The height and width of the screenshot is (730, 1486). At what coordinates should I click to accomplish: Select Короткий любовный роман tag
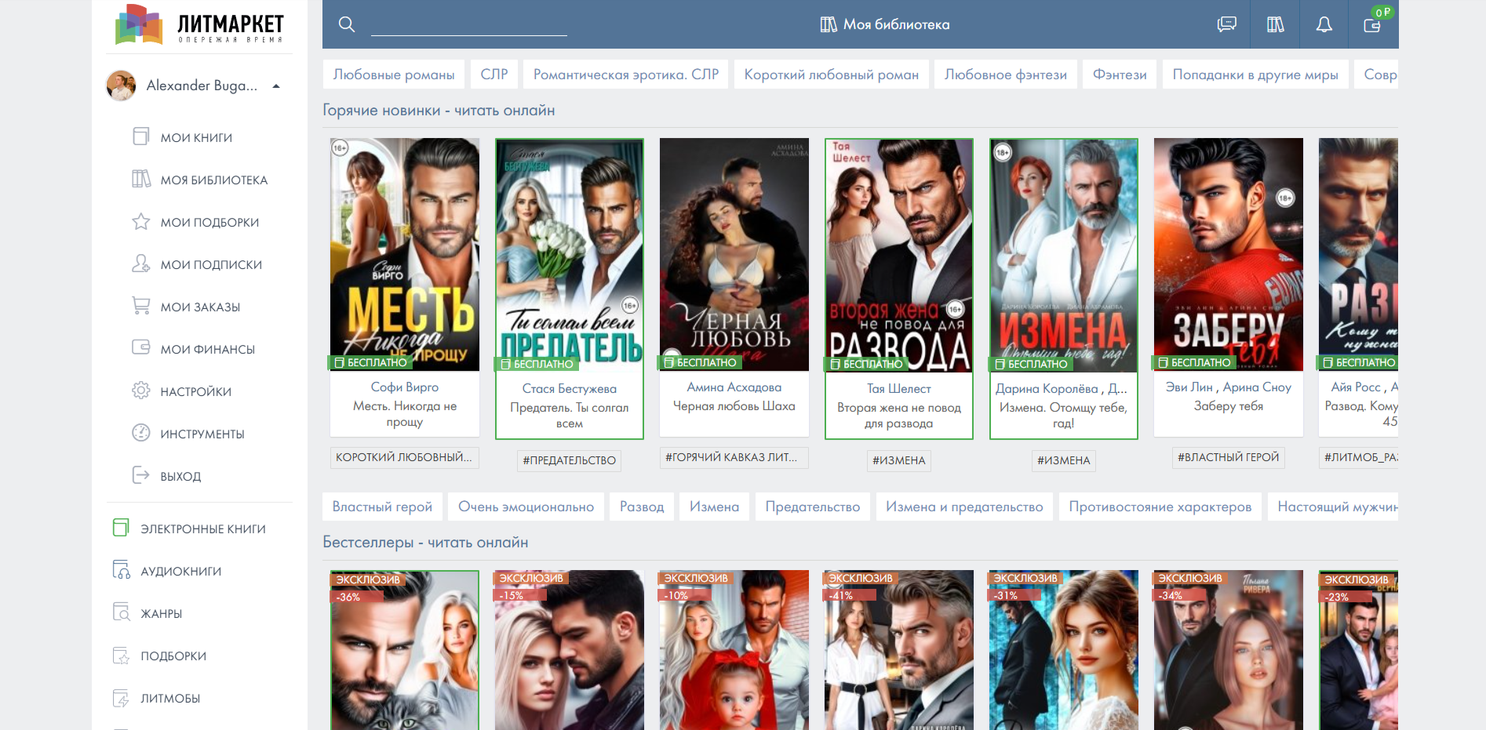click(832, 74)
